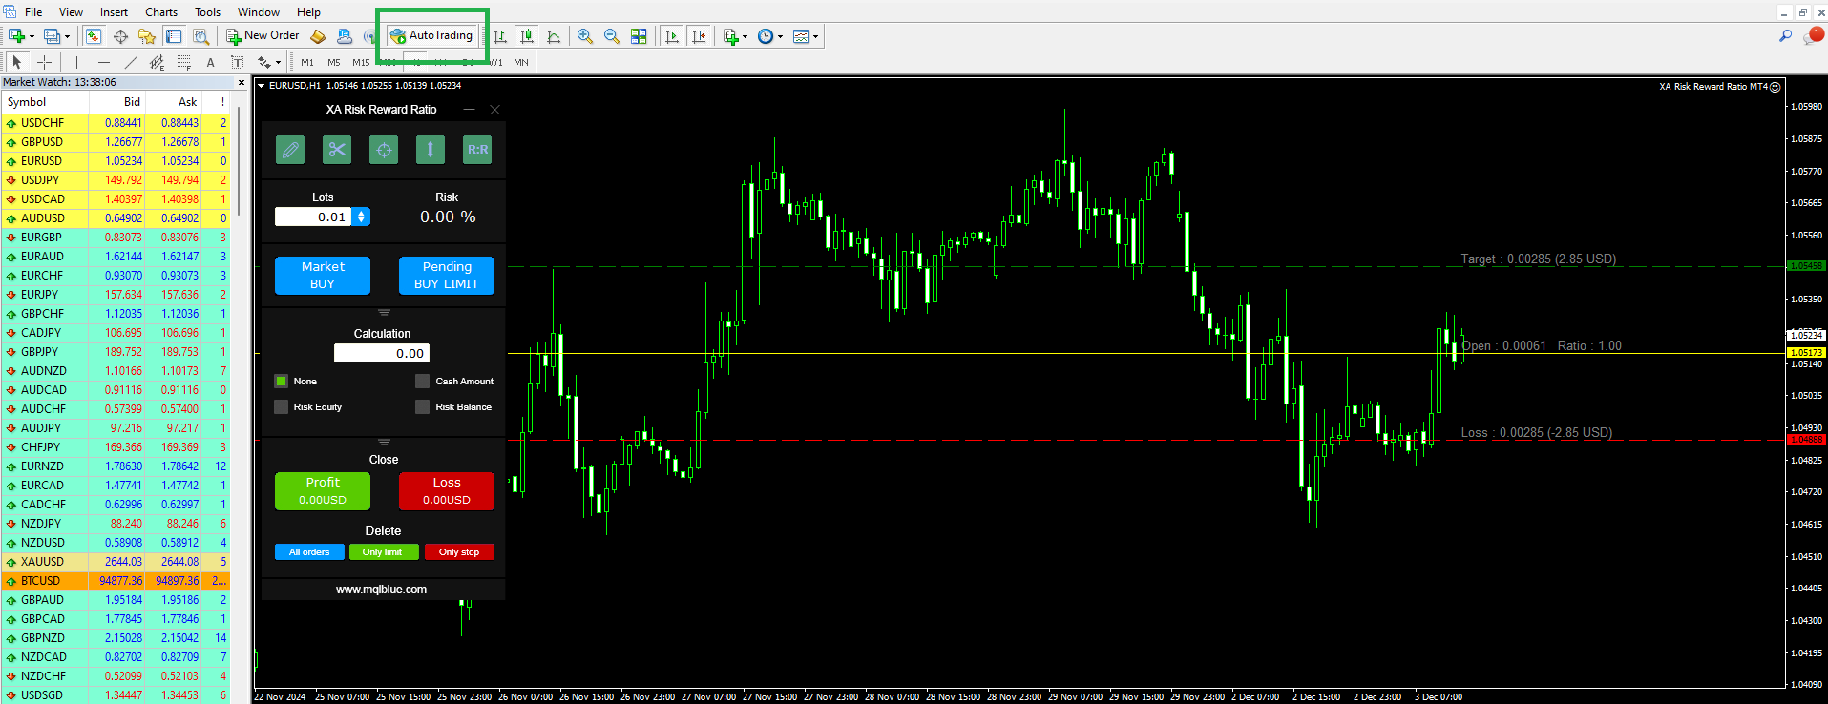Click the Lots value input field

tap(313, 217)
